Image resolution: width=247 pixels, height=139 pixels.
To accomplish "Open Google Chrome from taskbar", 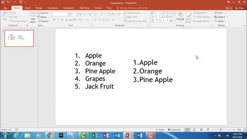I will (x=50, y=136).
